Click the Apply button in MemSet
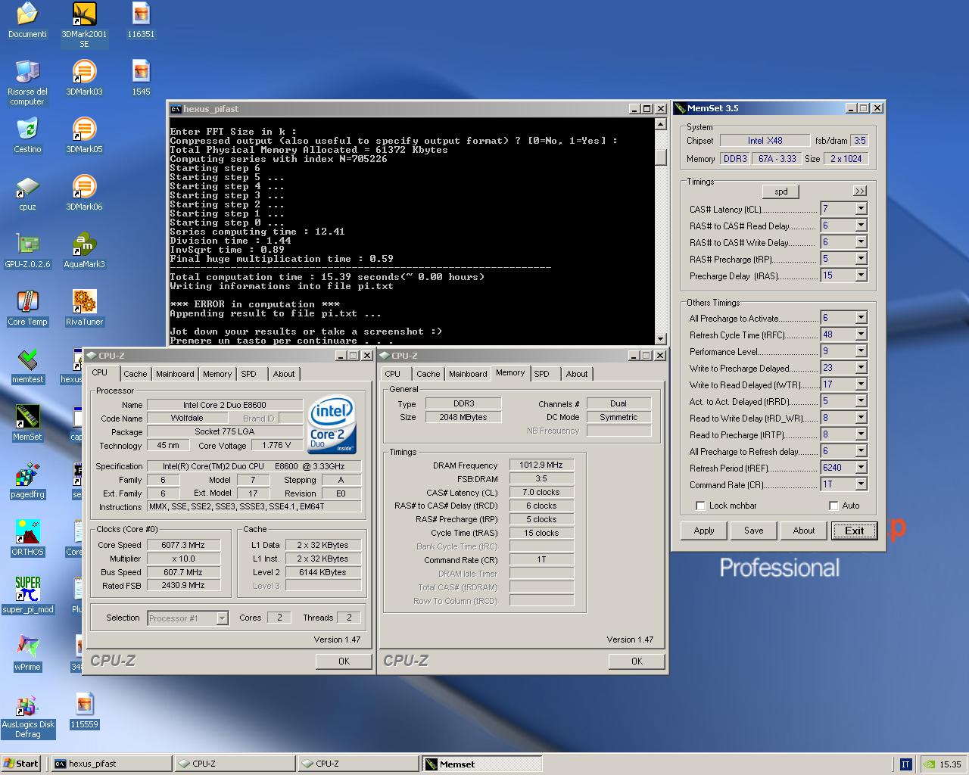Image resolution: width=969 pixels, height=775 pixels. (704, 531)
